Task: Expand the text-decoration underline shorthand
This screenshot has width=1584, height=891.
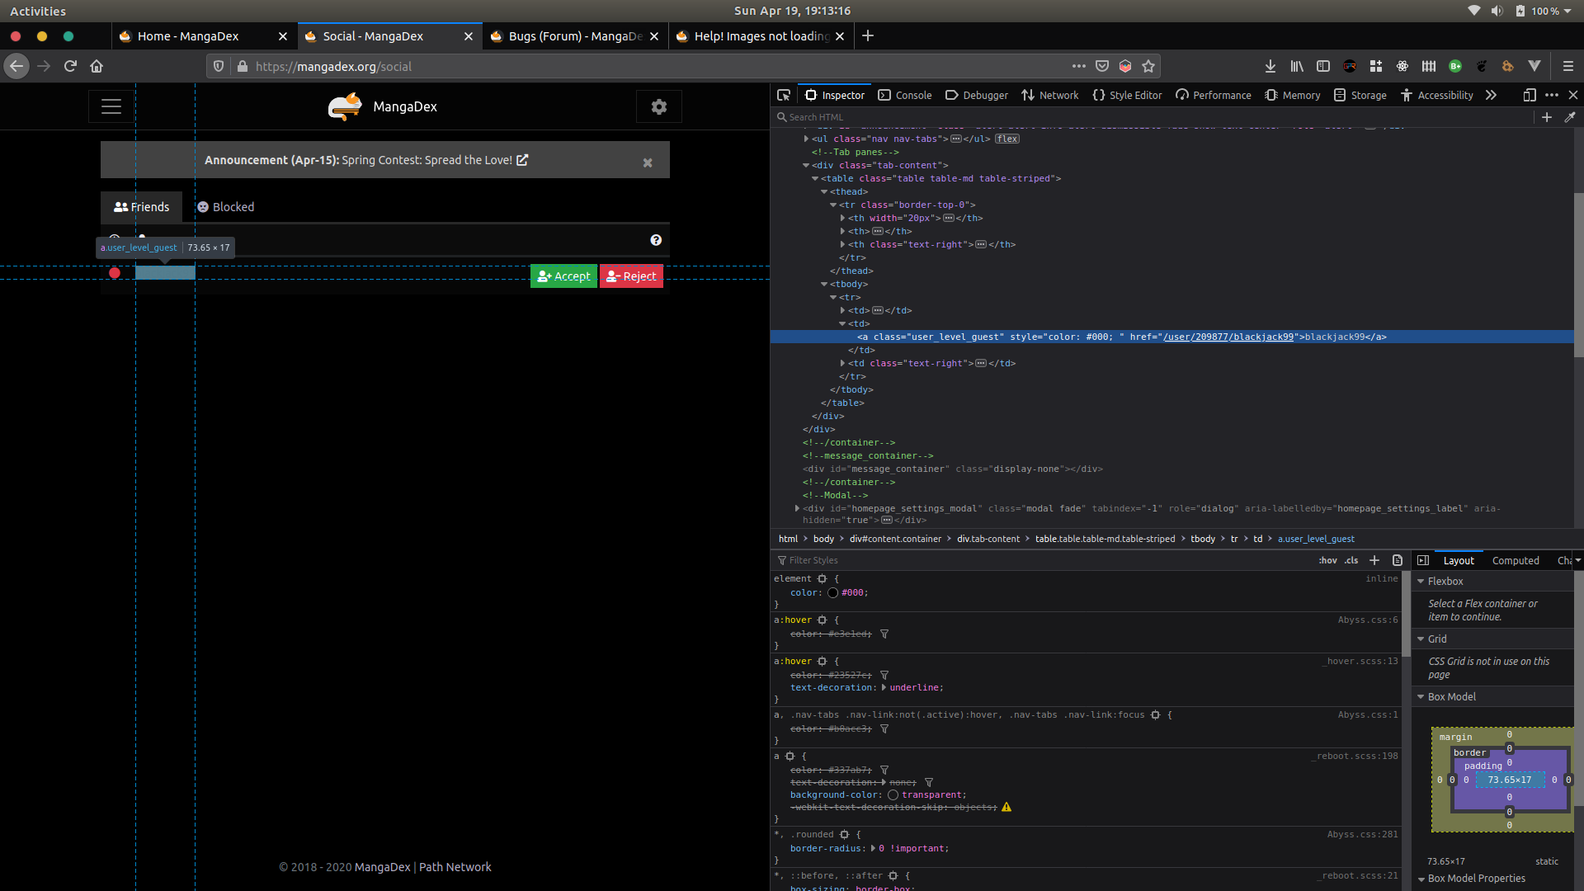Action: click(x=884, y=687)
